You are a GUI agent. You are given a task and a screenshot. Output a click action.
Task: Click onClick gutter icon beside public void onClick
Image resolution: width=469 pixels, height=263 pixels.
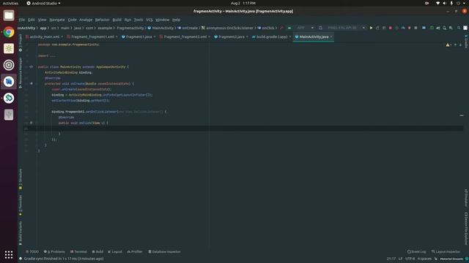(x=31, y=123)
